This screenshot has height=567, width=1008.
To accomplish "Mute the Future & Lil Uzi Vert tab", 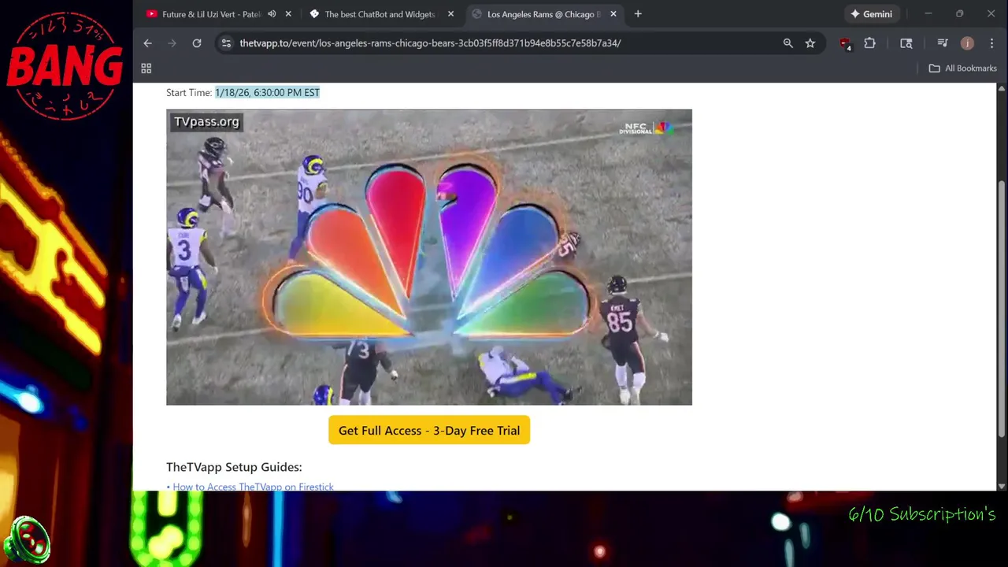I will pos(272,13).
